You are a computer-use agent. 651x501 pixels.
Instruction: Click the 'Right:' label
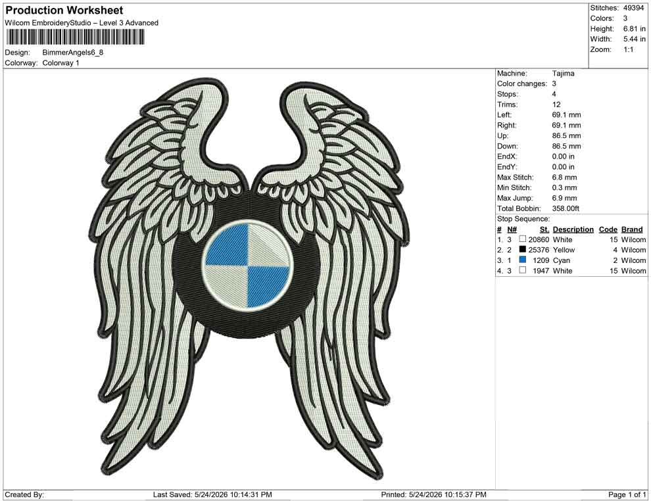point(506,126)
